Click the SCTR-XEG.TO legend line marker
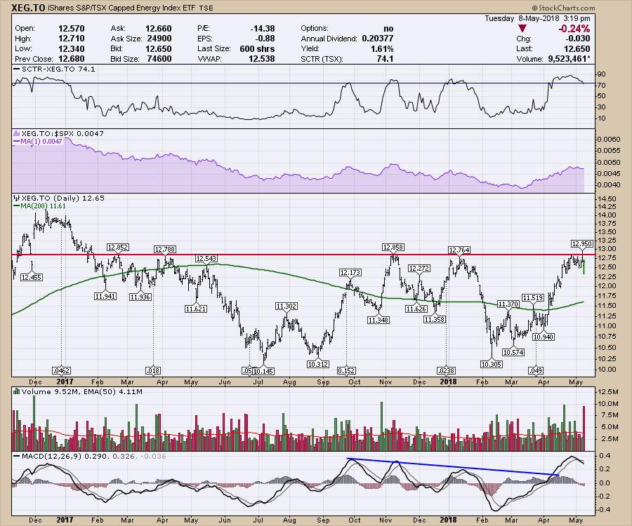This screenshot has width=632, height=526. click(16, 70)
